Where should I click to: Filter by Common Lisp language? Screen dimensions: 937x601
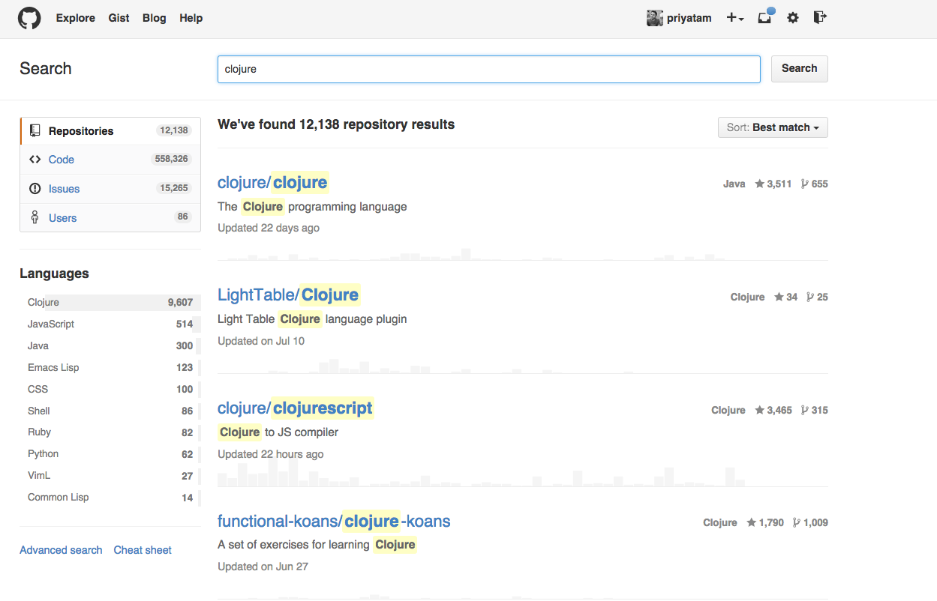[110, 498]
